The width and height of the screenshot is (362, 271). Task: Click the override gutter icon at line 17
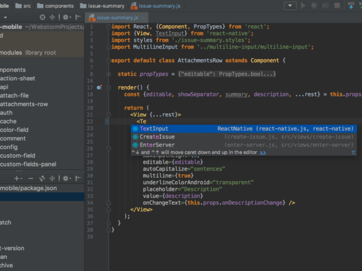pos(100,87)
